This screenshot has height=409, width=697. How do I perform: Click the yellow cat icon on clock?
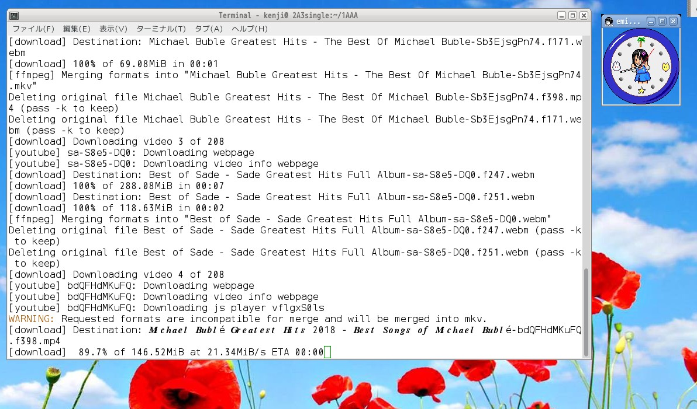pos(665,67)
